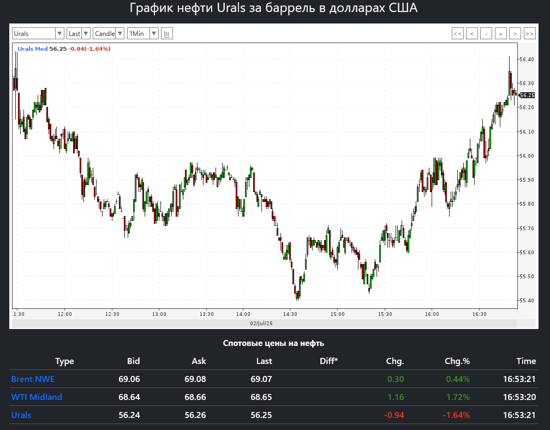Click the 56.25 current price marker
Viewport: 550px width, 430px height.
[527, 95]
